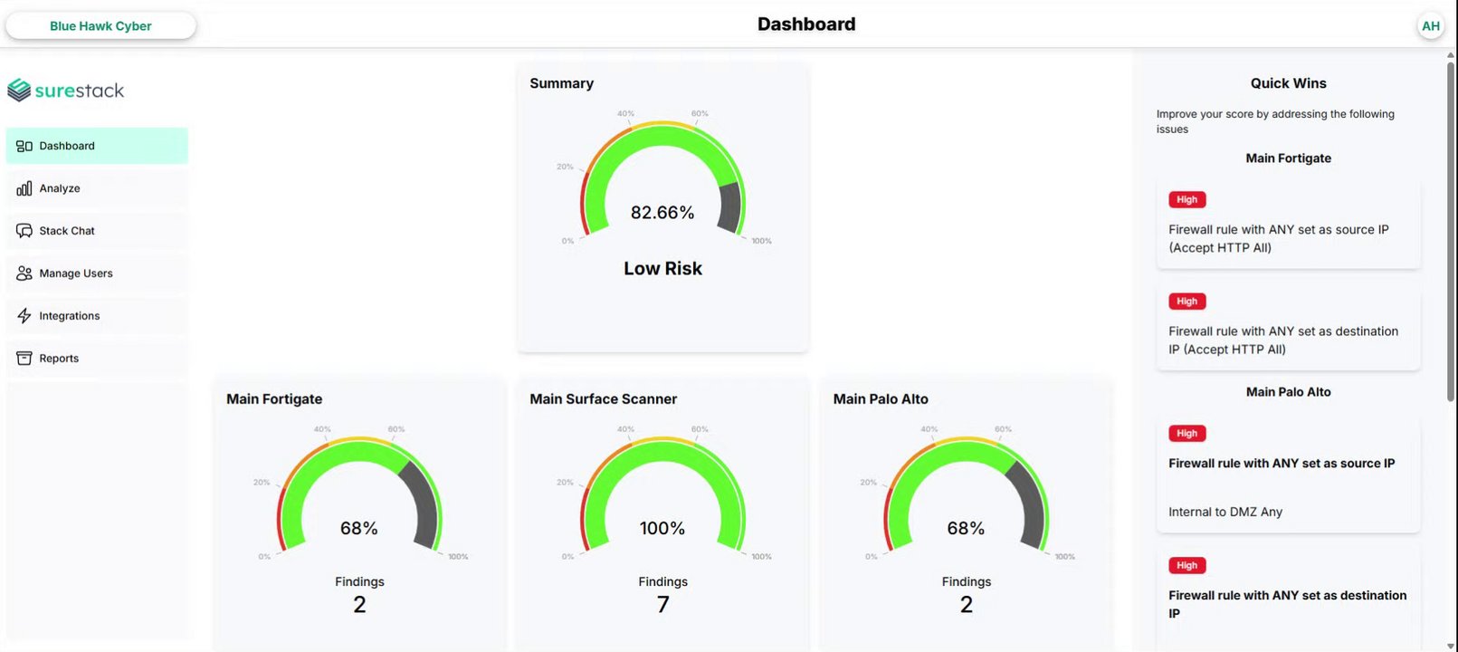
Task: Click the Blue Hawk Cyber button
Action: pos(100,25)
